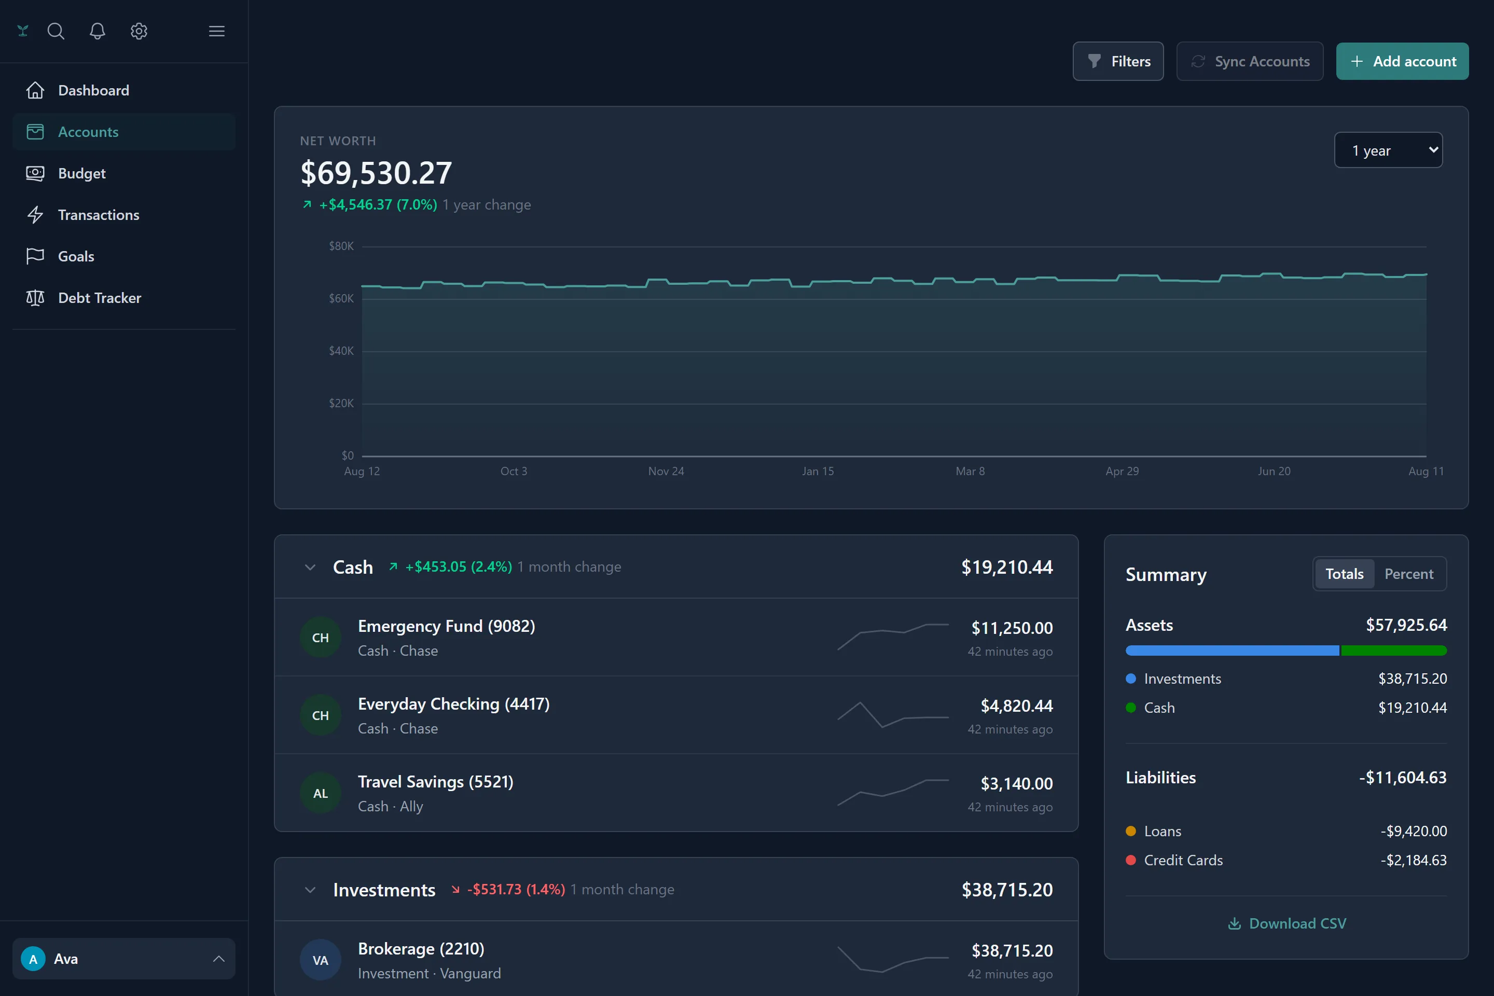The height and width of the screenshot is (996, 1494).
Task: Click the Loans amount -$9,420.00
Action: 1413,831
